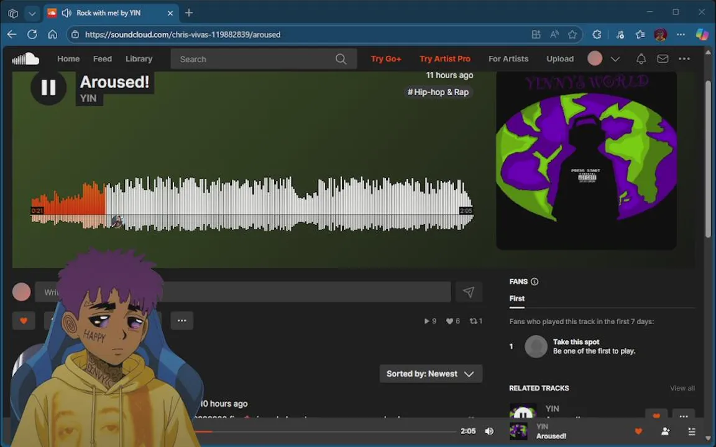View site information lock icon

coord(75,34)
